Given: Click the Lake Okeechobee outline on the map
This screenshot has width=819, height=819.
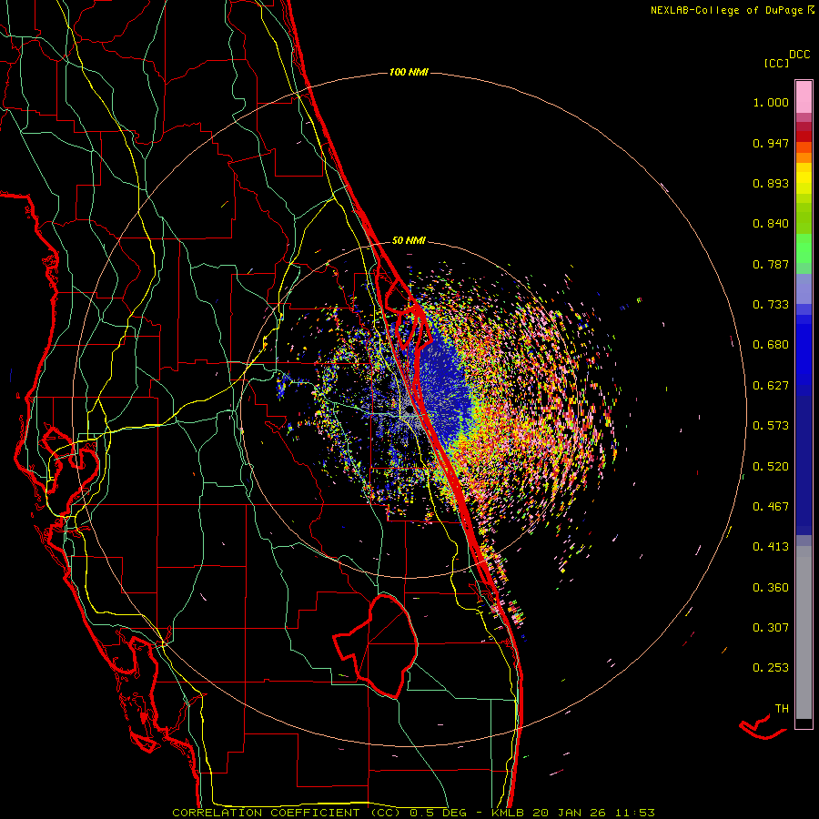Looking at the screenshot, I should (x=376, y=645).
